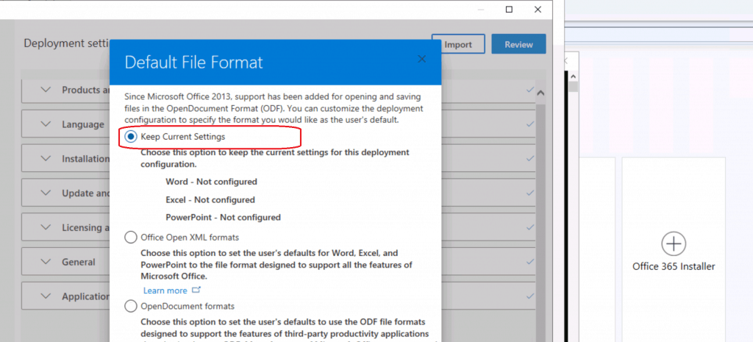The image size is (753, 342).
Task: Expand the Installation section chevron
Action: click(46, 159)
